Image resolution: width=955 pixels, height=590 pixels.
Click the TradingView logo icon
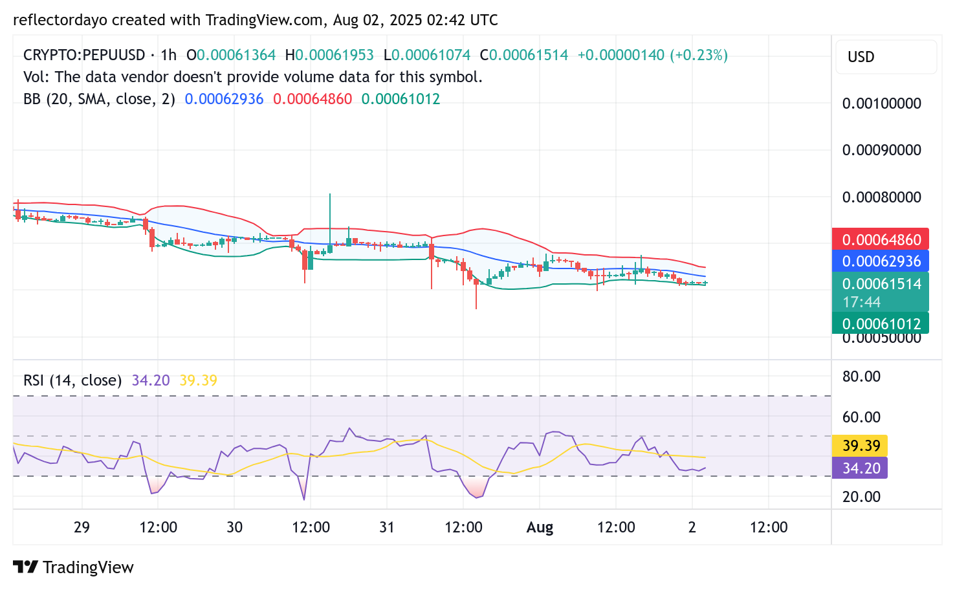tap(25, 567)
